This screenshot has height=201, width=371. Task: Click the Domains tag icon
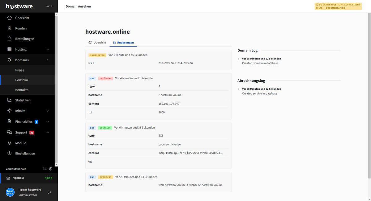(x=10, y=60)
